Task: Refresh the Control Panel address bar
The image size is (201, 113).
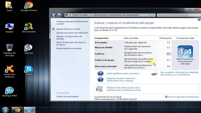Action: 153,15
